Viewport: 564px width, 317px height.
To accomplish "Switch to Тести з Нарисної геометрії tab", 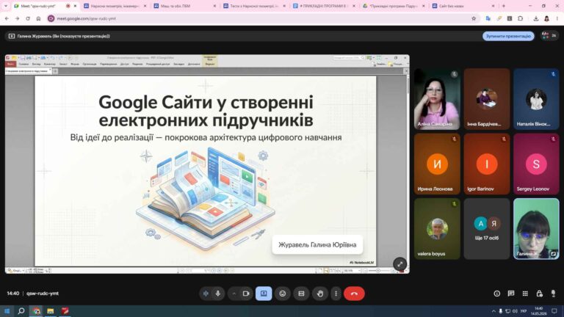I will [x=254, y=6].
